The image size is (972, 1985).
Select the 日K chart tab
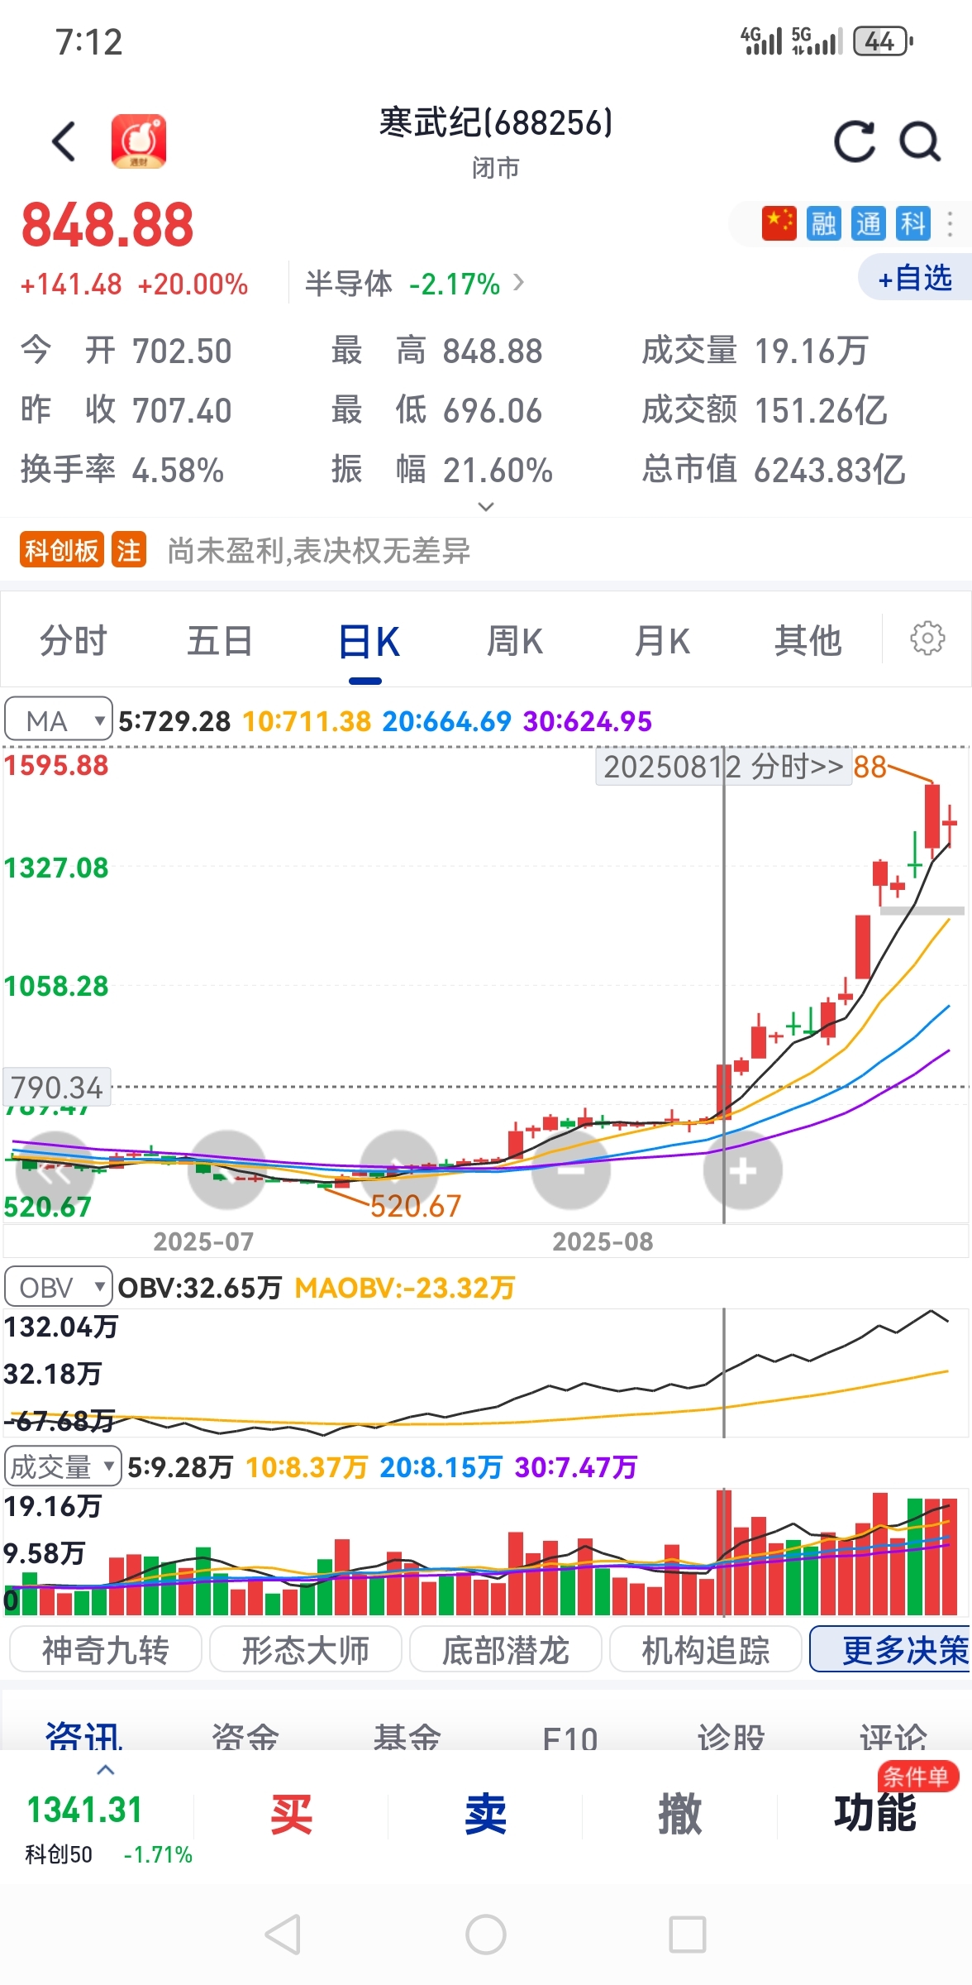369,642
